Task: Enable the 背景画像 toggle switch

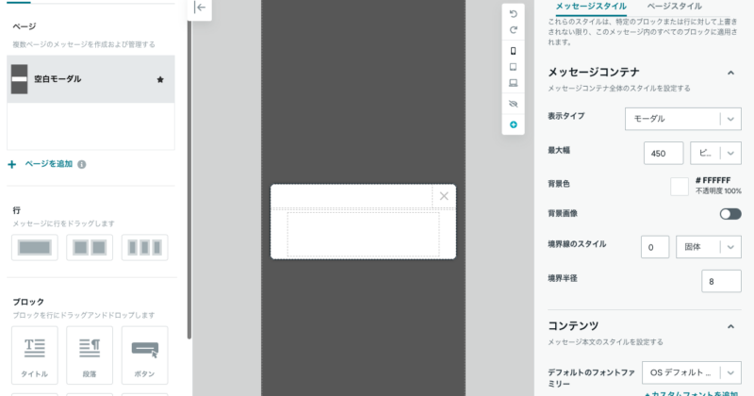Action: [729, 214]
